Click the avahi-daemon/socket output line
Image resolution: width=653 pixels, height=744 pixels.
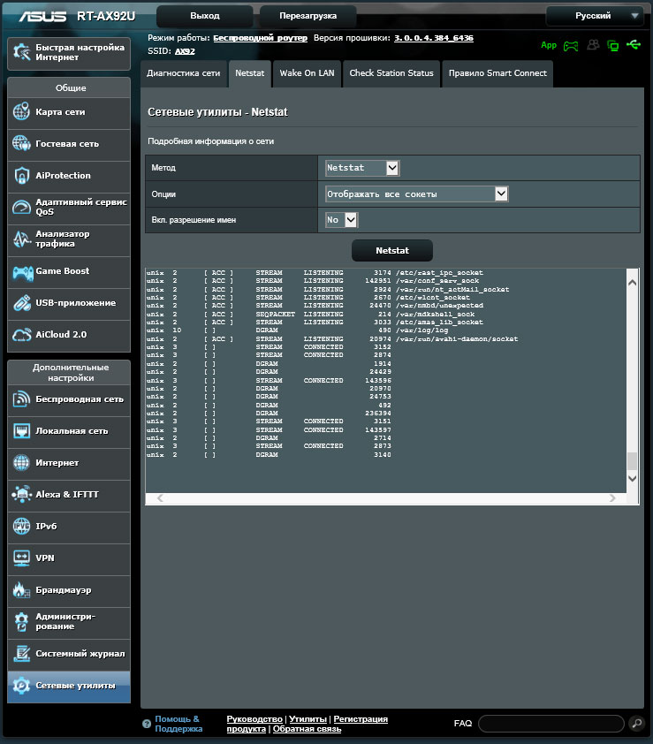click(x=332, y=338)
